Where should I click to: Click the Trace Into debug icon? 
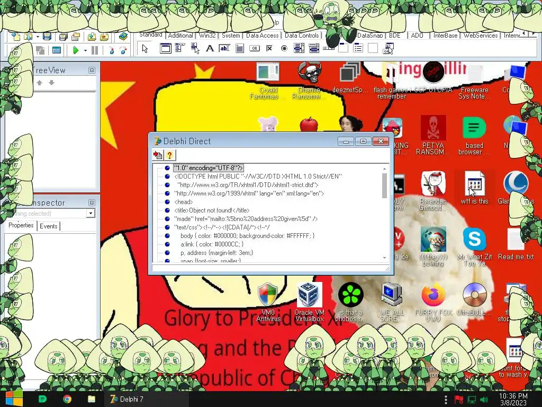(111, 50)
